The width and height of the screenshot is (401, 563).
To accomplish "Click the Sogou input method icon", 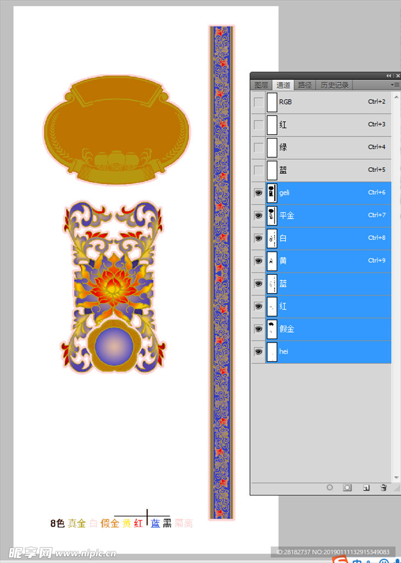I will click(x=340, y=559).
